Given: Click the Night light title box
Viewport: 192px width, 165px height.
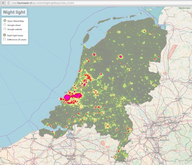Looking at the screenshot, I should tap(14, 12).
